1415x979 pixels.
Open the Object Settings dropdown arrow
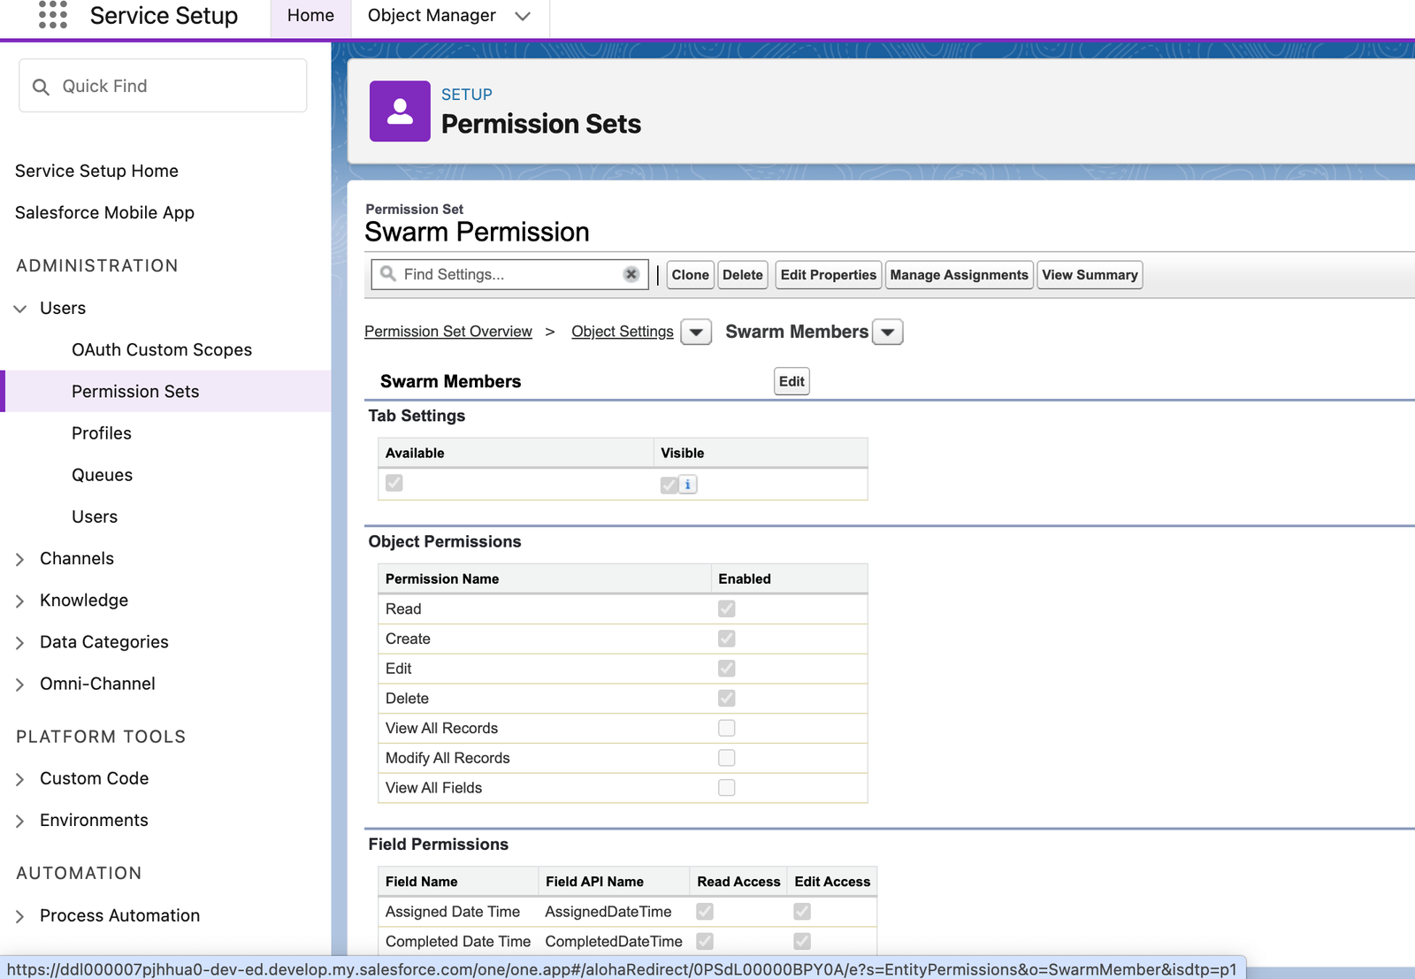[x=696, y=333]
